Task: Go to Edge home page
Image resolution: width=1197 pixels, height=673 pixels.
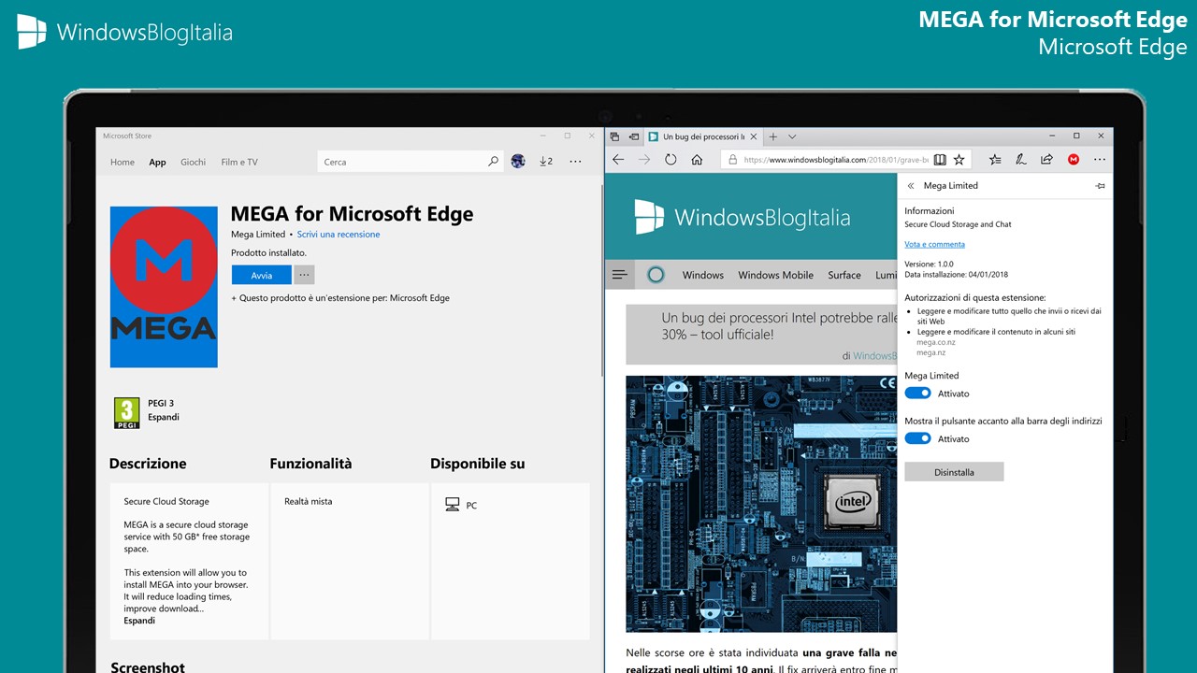Action: (697, 160)
